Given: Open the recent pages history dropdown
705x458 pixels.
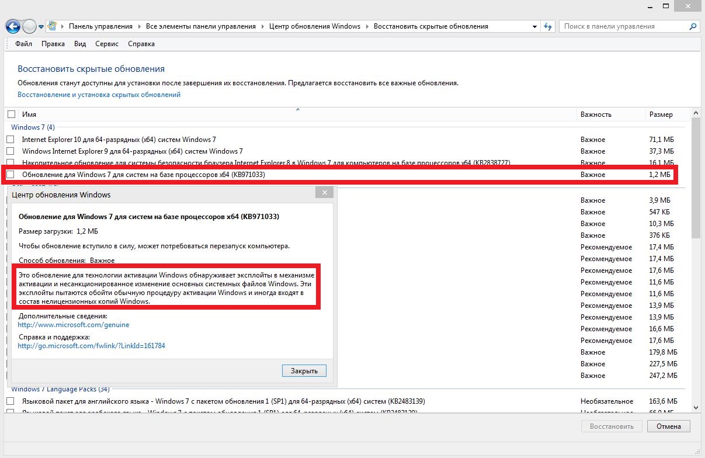Looking at the screenshot, I should point(41,27).
